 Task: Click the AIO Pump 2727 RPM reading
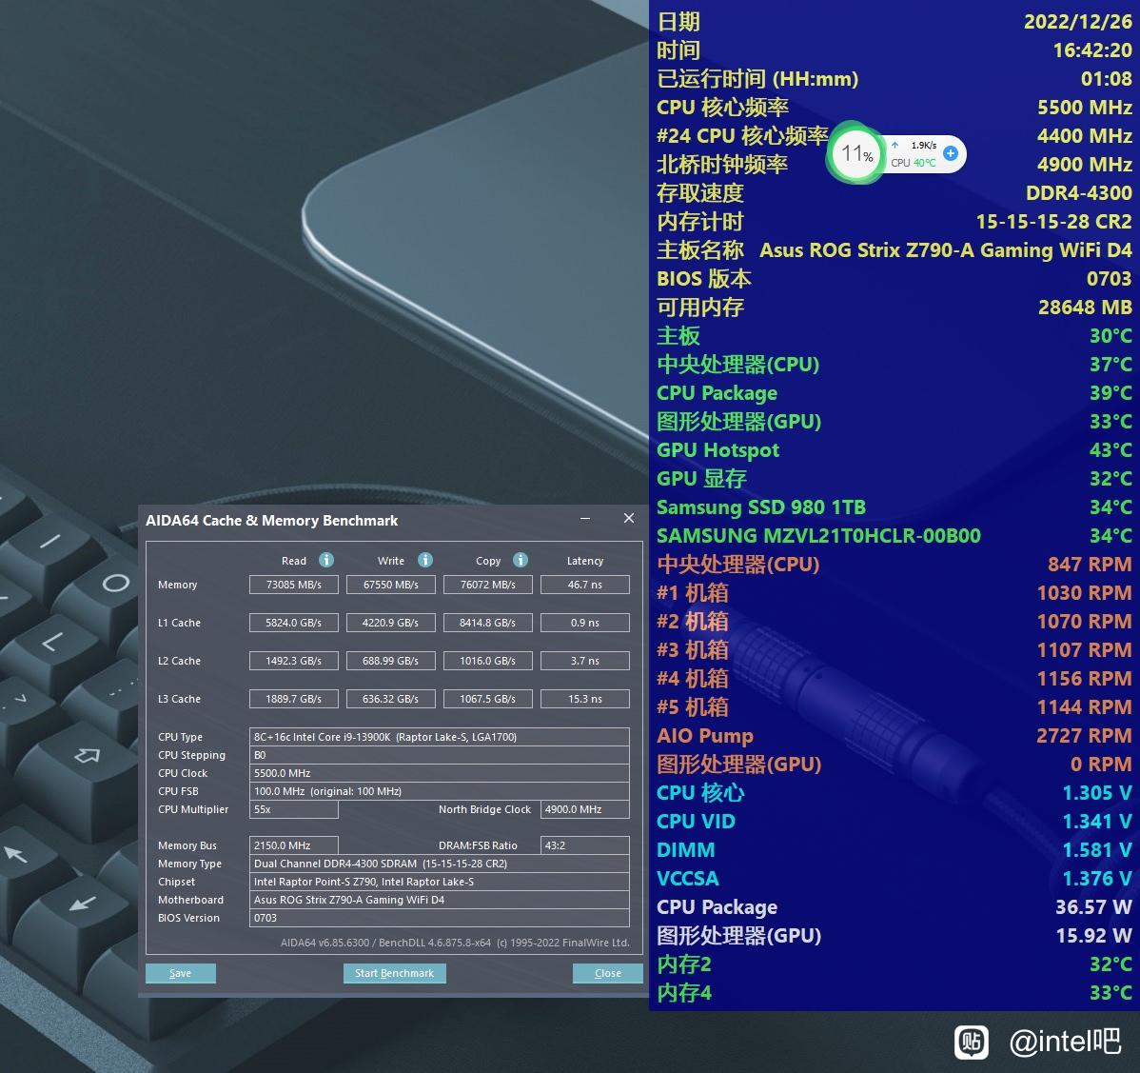point(1083,735)
